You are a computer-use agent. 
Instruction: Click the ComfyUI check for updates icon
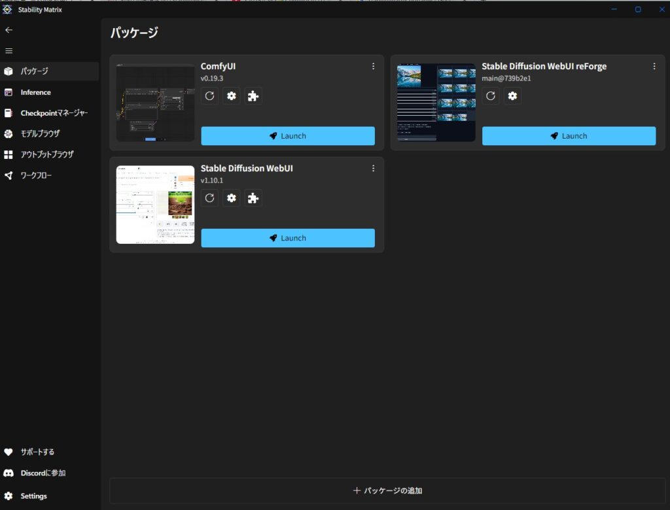(209, 96)
